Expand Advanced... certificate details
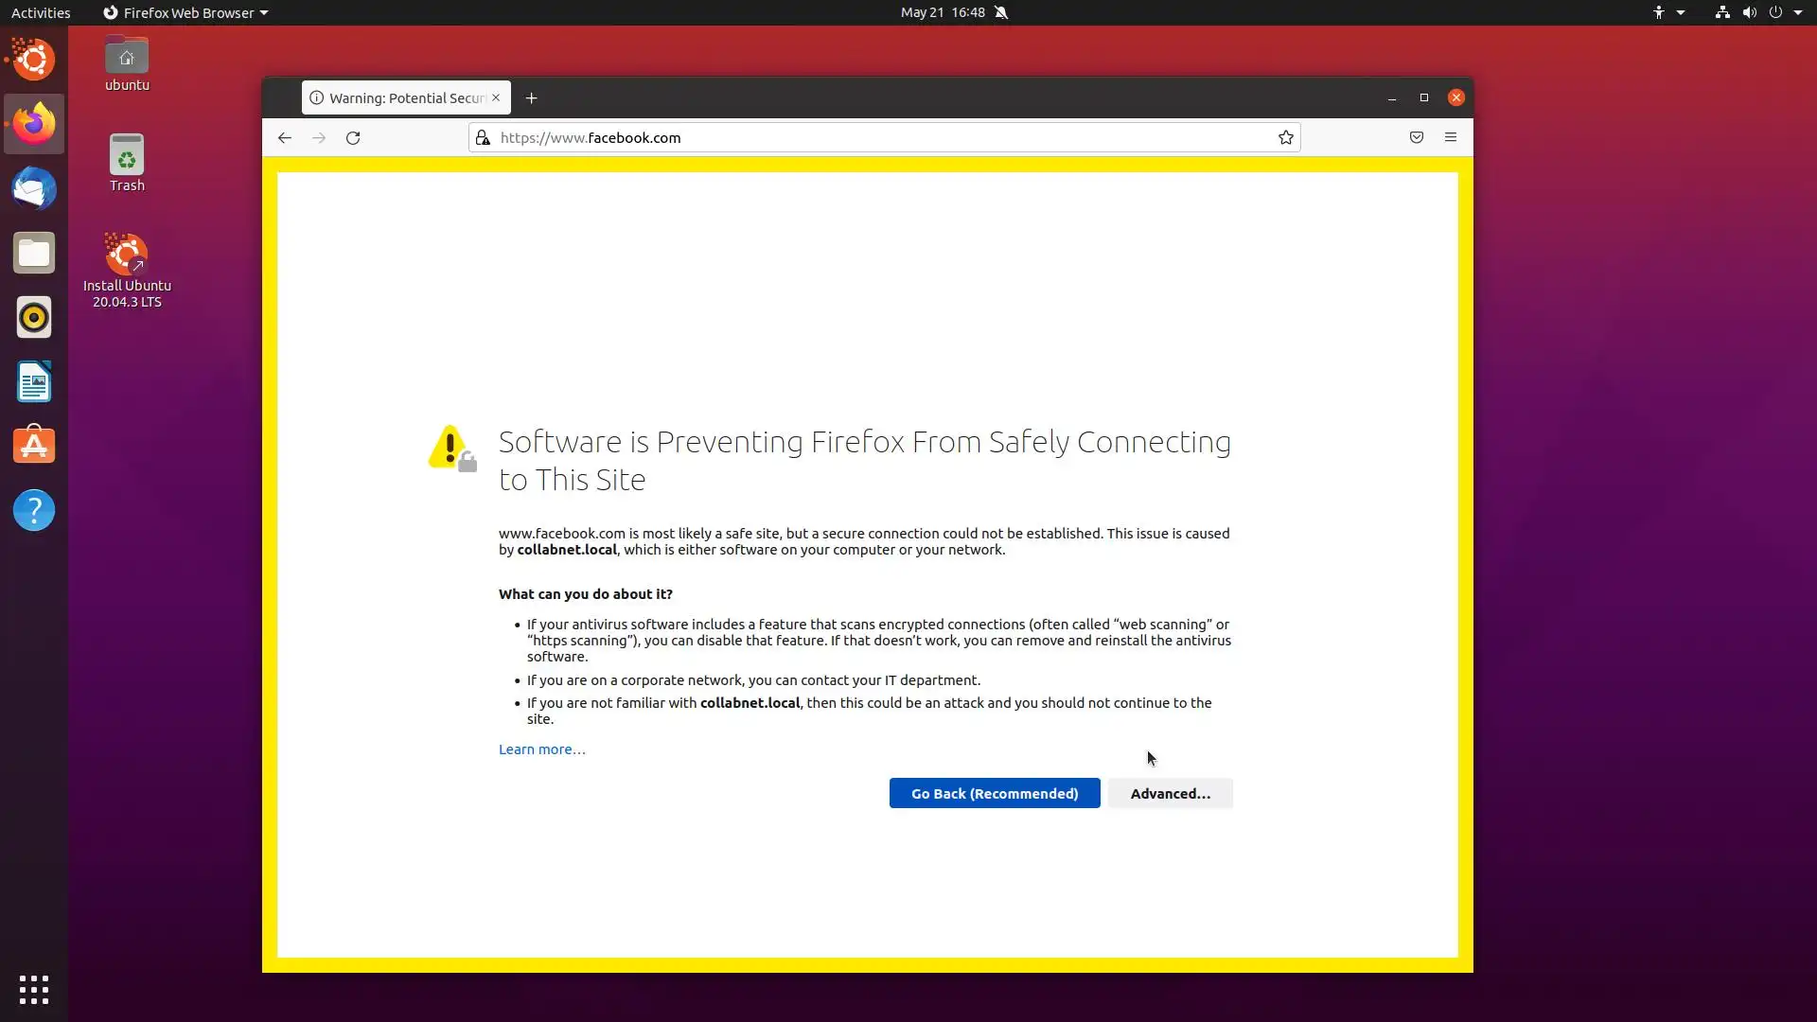The width and height of the screenshot is (1817, 1022). point(1170,793)
